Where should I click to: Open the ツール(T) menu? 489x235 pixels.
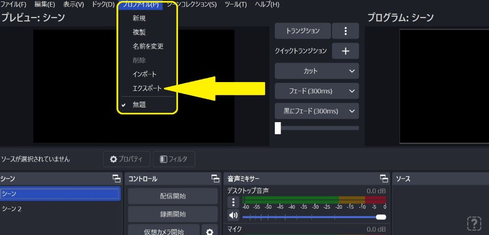pos(236,4)
